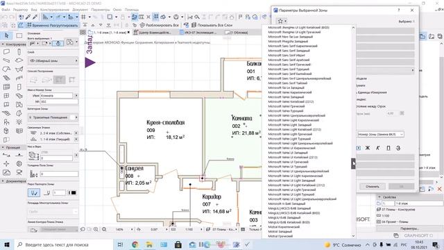Select the Camera tool in the toolbox

(x=19, y=172)
